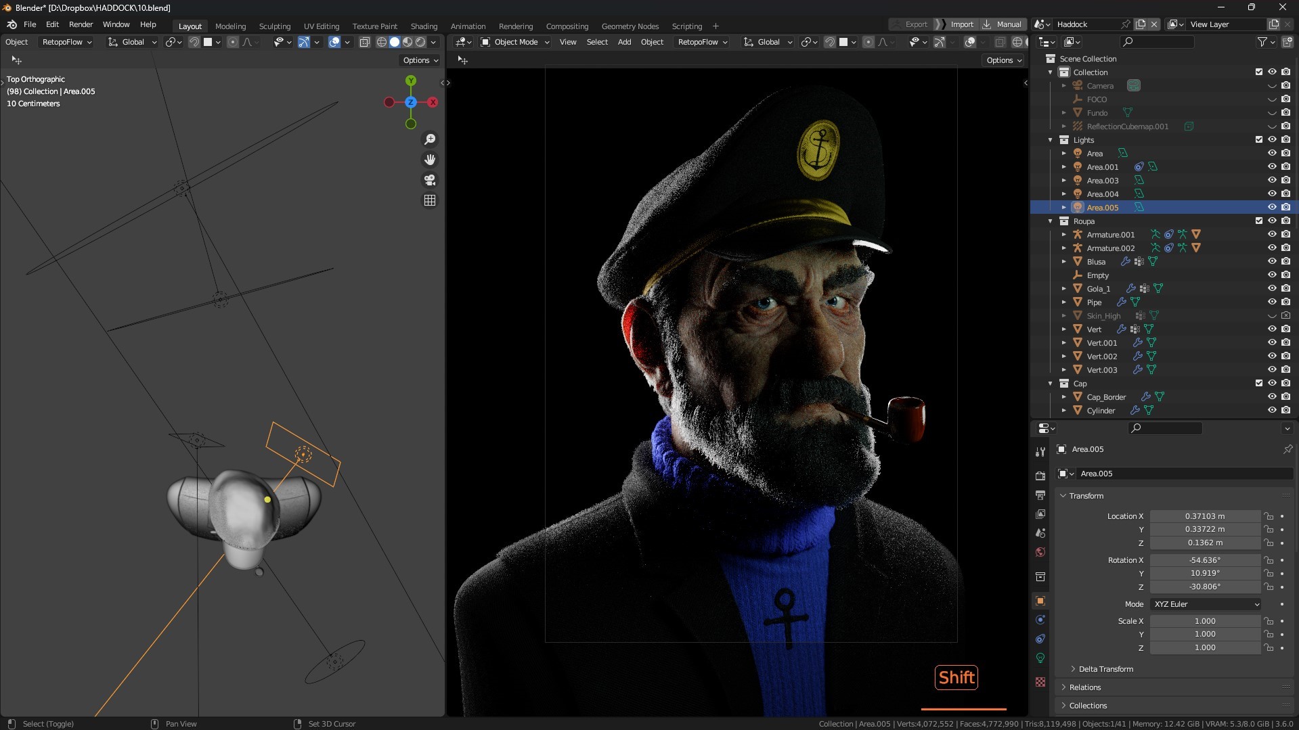Screen dimensions: 1299x730
Task: Open the Render properties tab
Action: (1040, 476)
